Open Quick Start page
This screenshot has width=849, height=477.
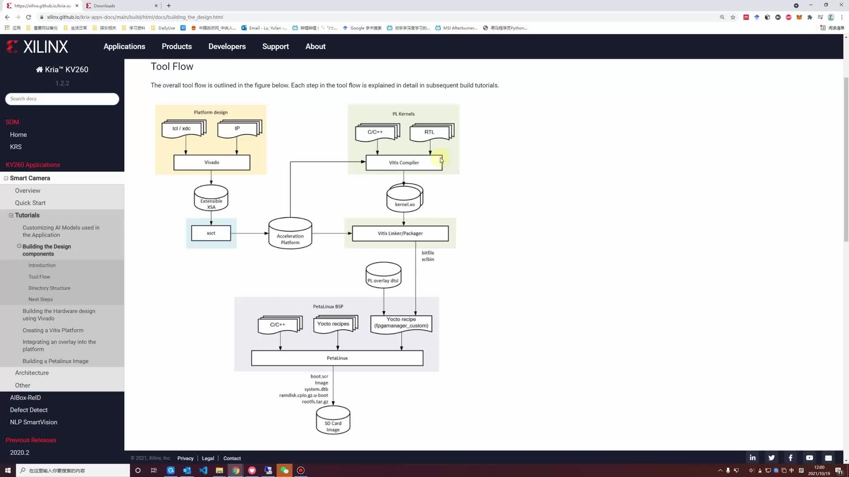pos(30,203)
